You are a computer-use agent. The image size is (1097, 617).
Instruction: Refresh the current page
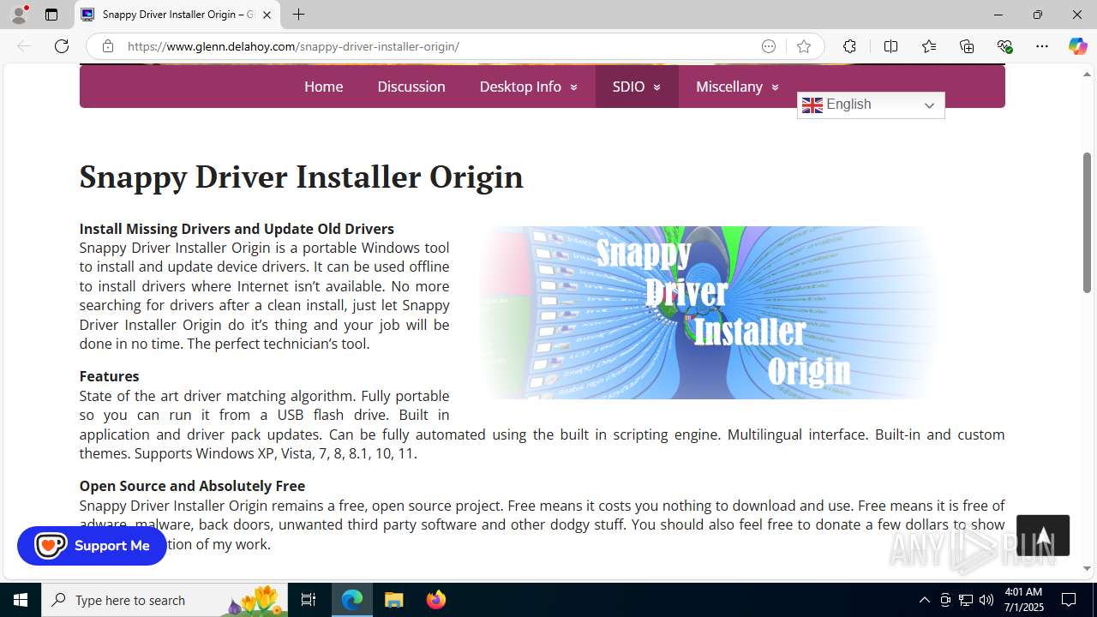click(x=62, y=46)
